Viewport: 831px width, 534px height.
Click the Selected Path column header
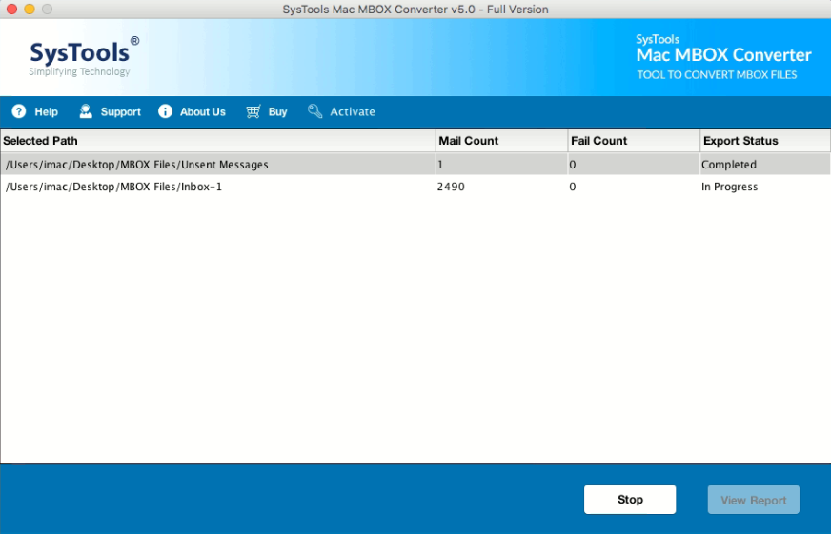[x=218, y=141]
